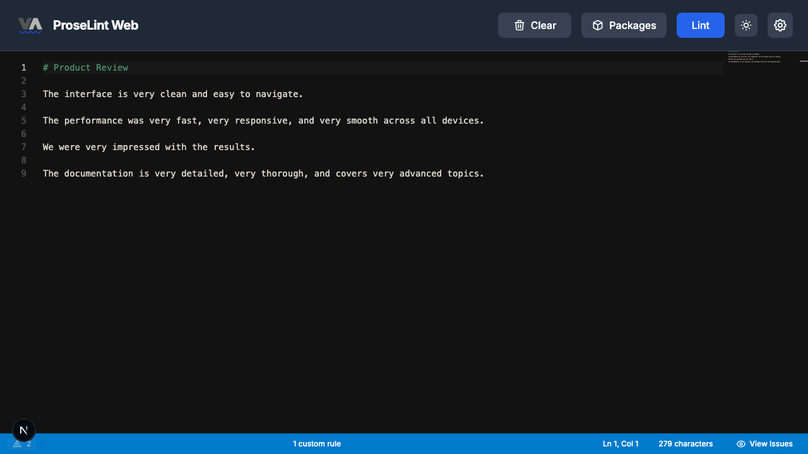Click the 'Ln 1, Col 1' position indicator
The width and height of the screenshot is (808, 454).
pyautogui.click(x=621, y=444)
